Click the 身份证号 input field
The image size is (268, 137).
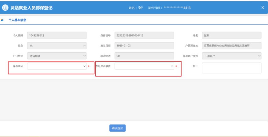pyautogui.click(x=144, y=35)
